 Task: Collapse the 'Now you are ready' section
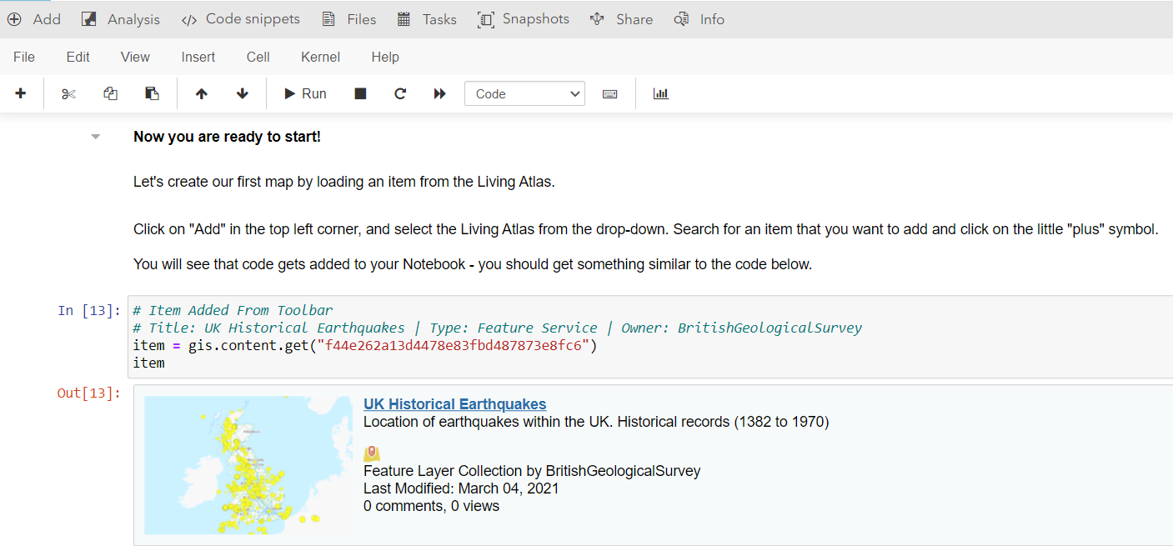point(96,137)
